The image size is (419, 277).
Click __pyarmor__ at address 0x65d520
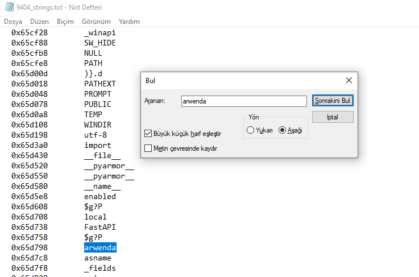coord(109,166)
